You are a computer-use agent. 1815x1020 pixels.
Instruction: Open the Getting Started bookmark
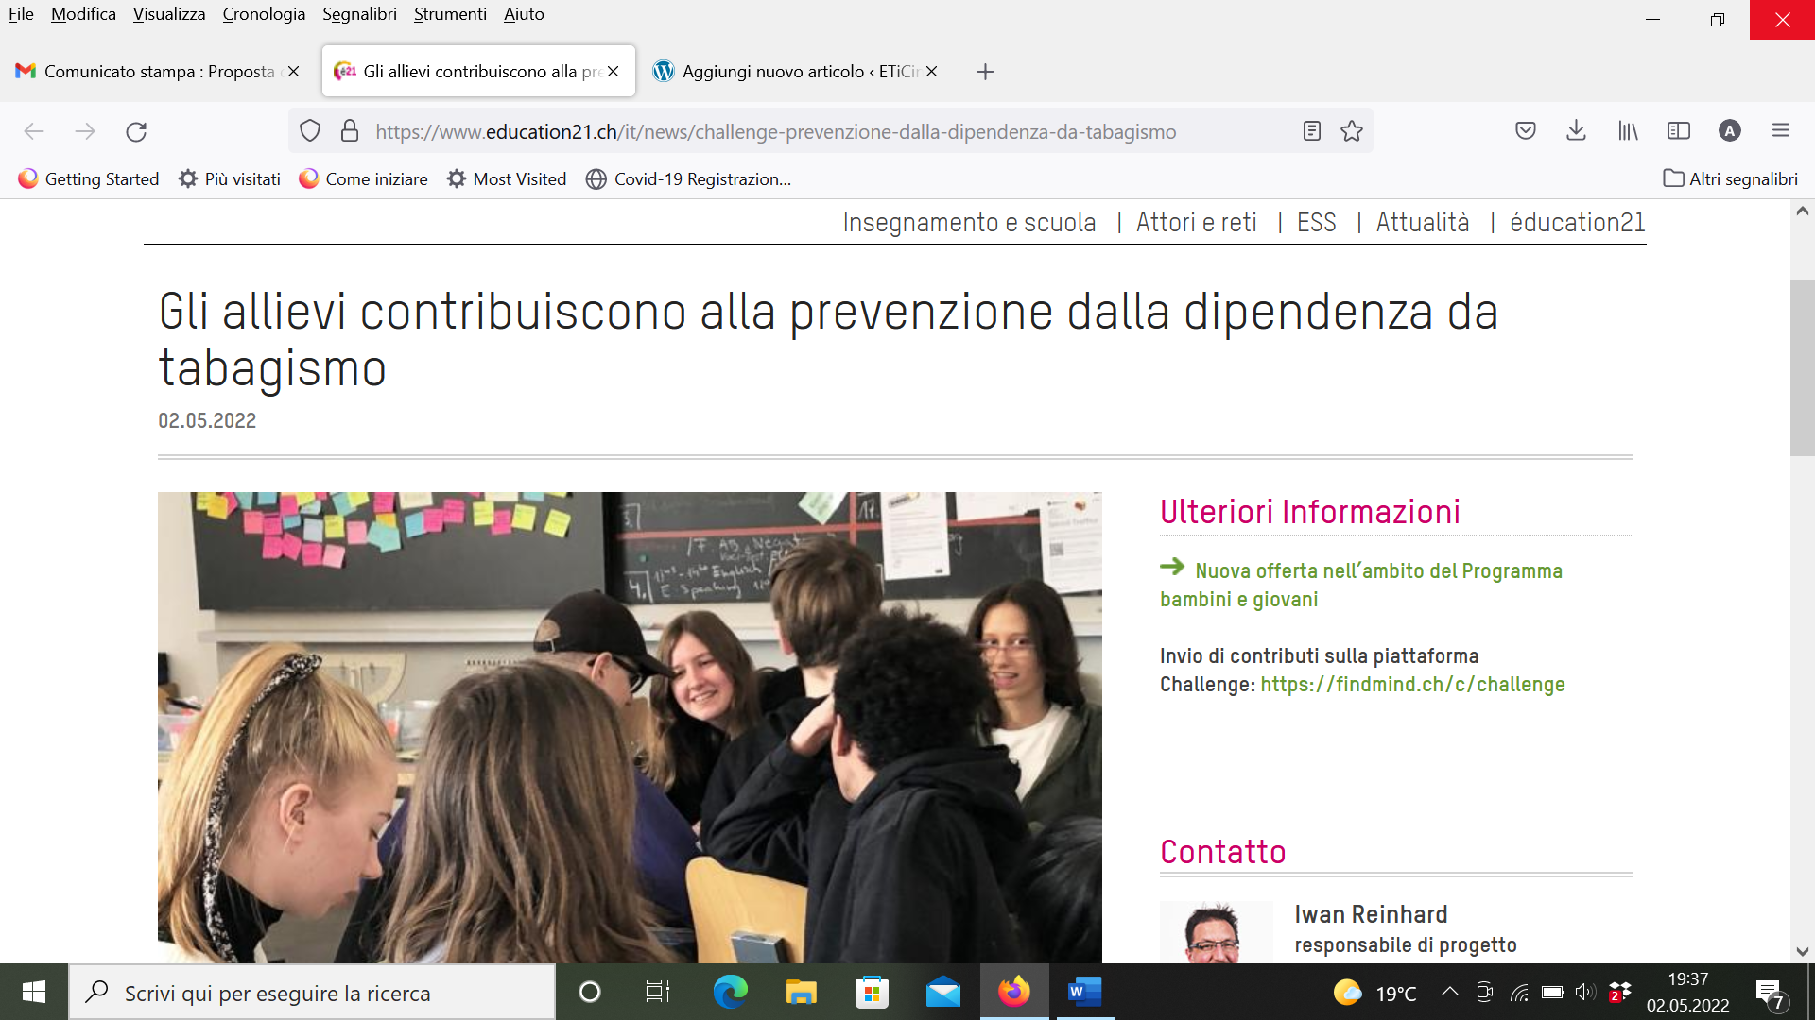[x=89, y=178]
